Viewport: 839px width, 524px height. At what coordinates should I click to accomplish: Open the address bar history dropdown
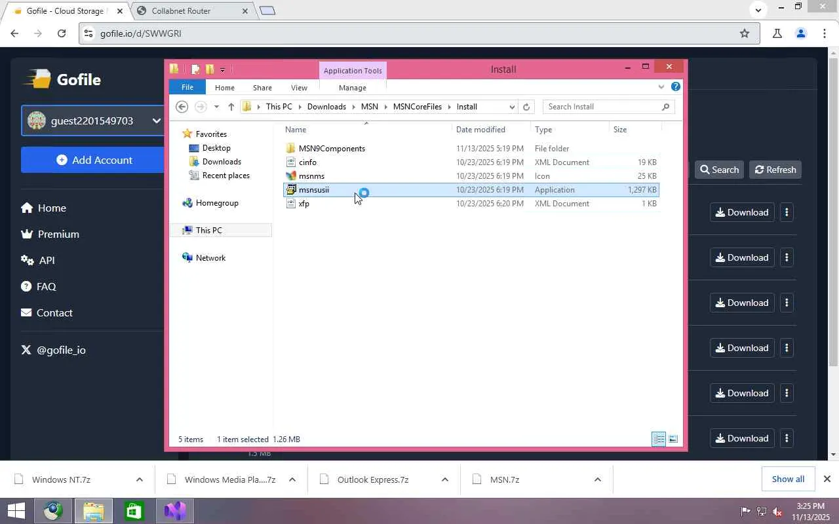[x=512, y=107]
